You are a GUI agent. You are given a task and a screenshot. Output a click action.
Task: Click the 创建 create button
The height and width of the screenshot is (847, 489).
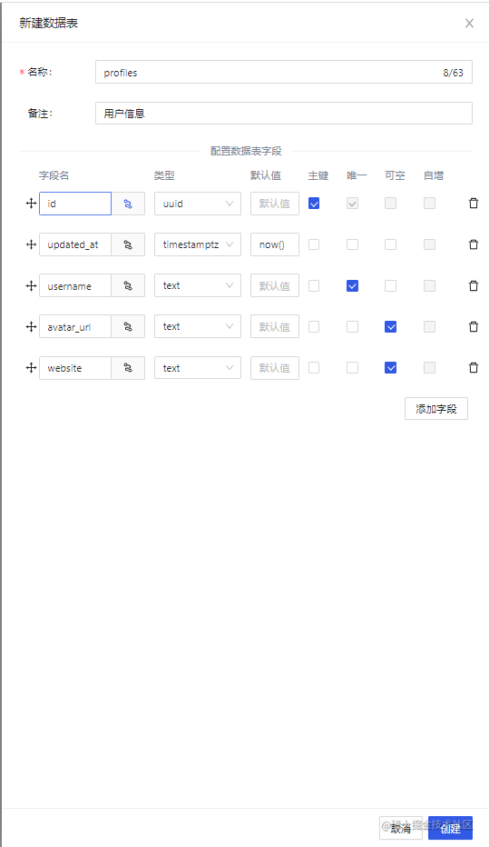tap(450, 828)
